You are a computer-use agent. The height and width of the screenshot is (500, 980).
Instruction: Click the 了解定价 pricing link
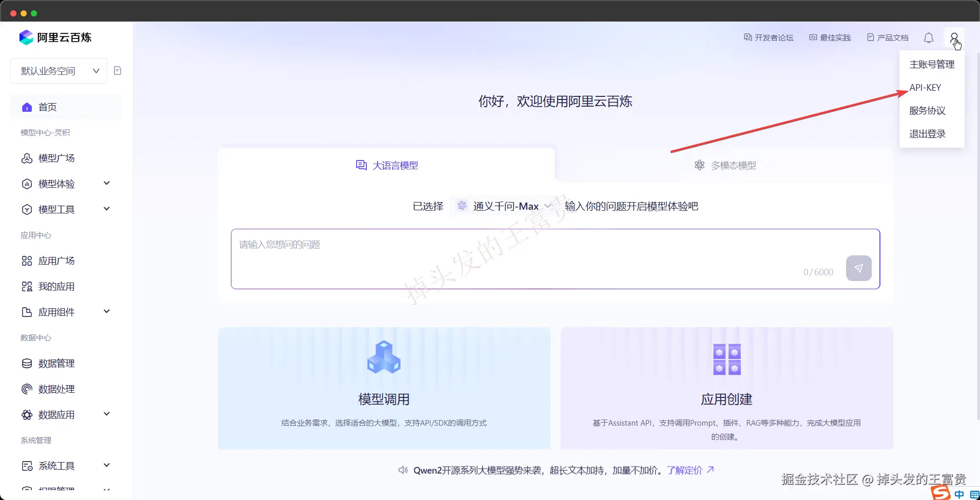(690, 470)
